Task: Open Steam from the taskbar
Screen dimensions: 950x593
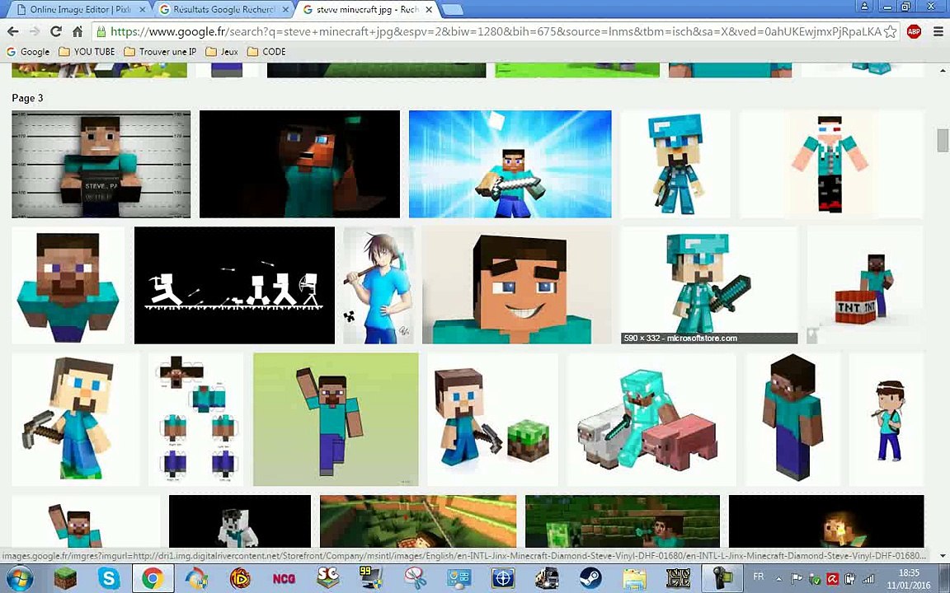Action: pos(590,579)
